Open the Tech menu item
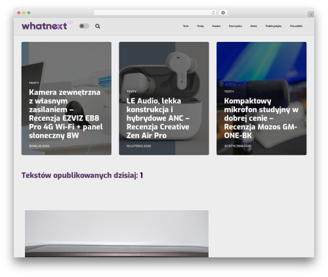Image resolution: width=328 pixels, height=277 pixels. 186,26
